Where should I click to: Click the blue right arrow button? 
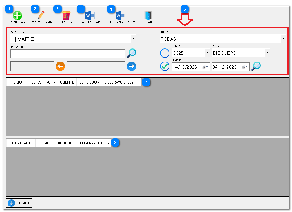point(132,66)
